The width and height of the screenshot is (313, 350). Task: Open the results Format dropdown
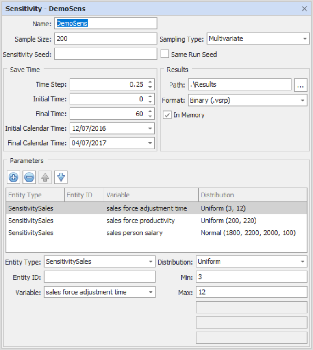pyautogui.click(x=302, y=100)
